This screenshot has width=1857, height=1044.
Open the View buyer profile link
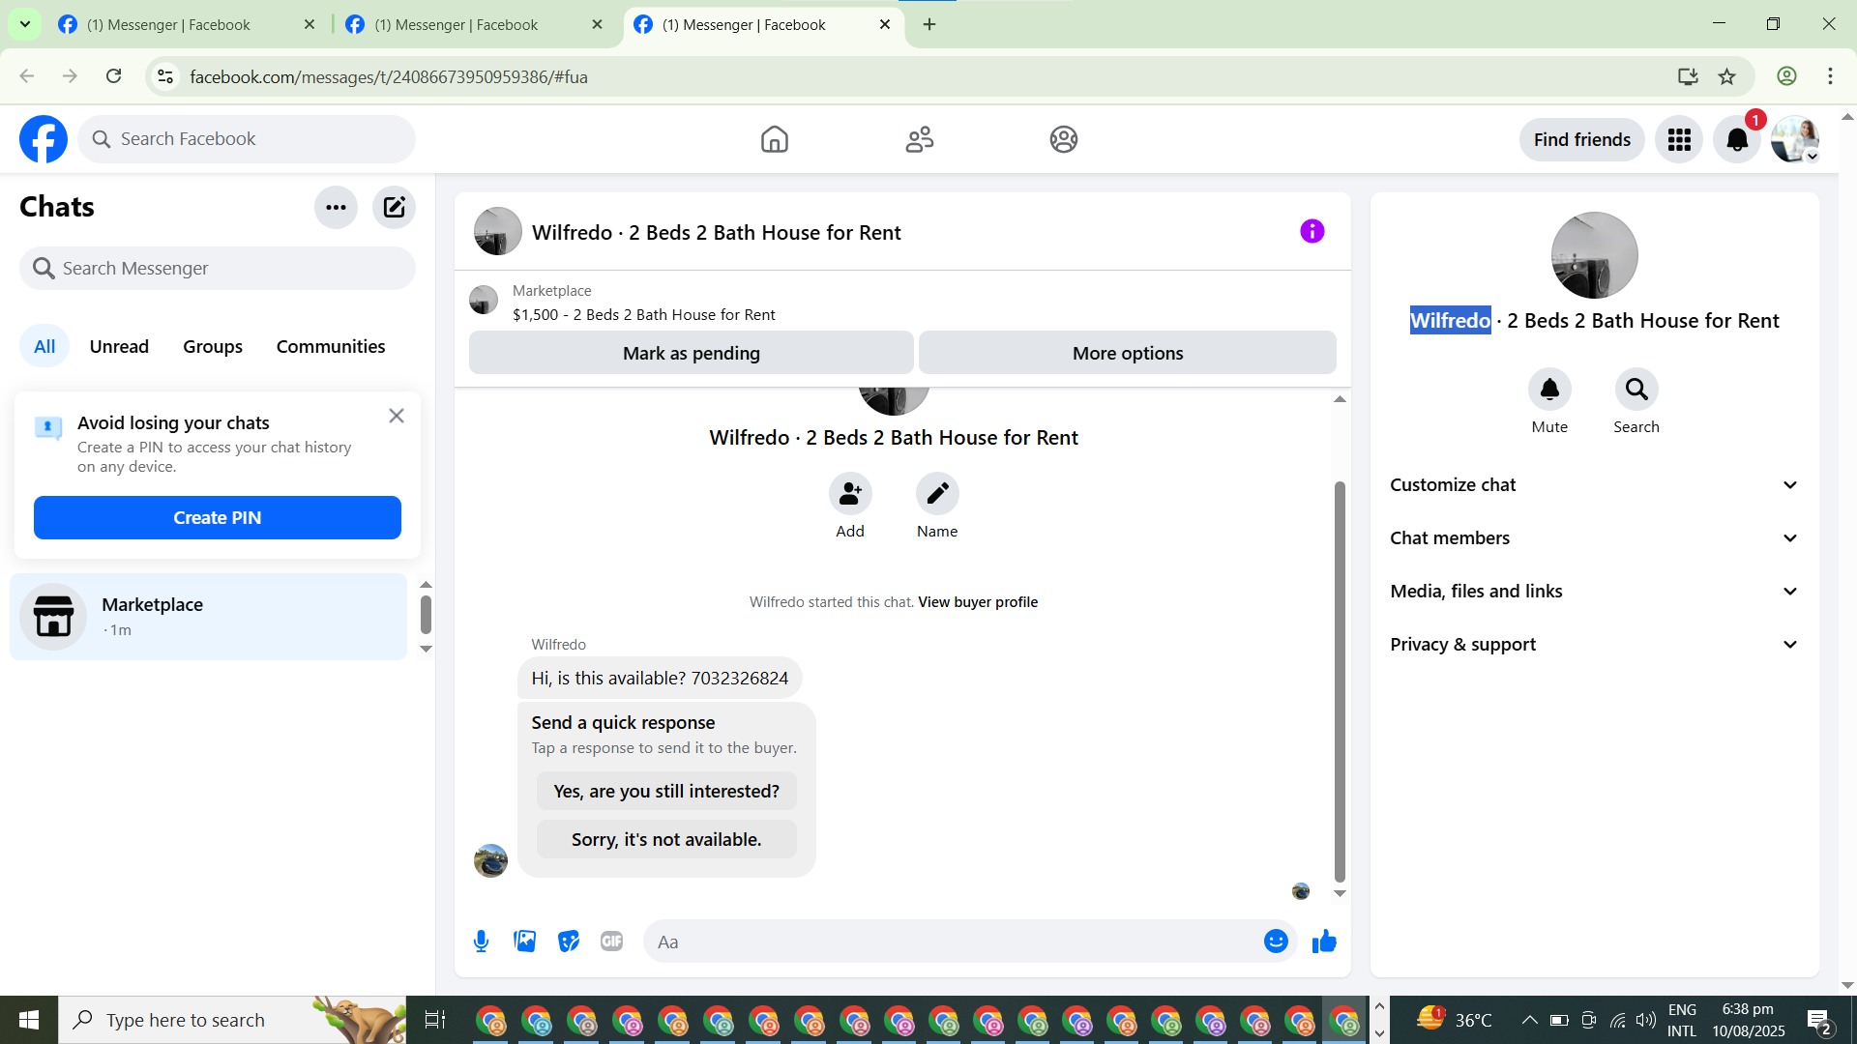coord(977,602)
